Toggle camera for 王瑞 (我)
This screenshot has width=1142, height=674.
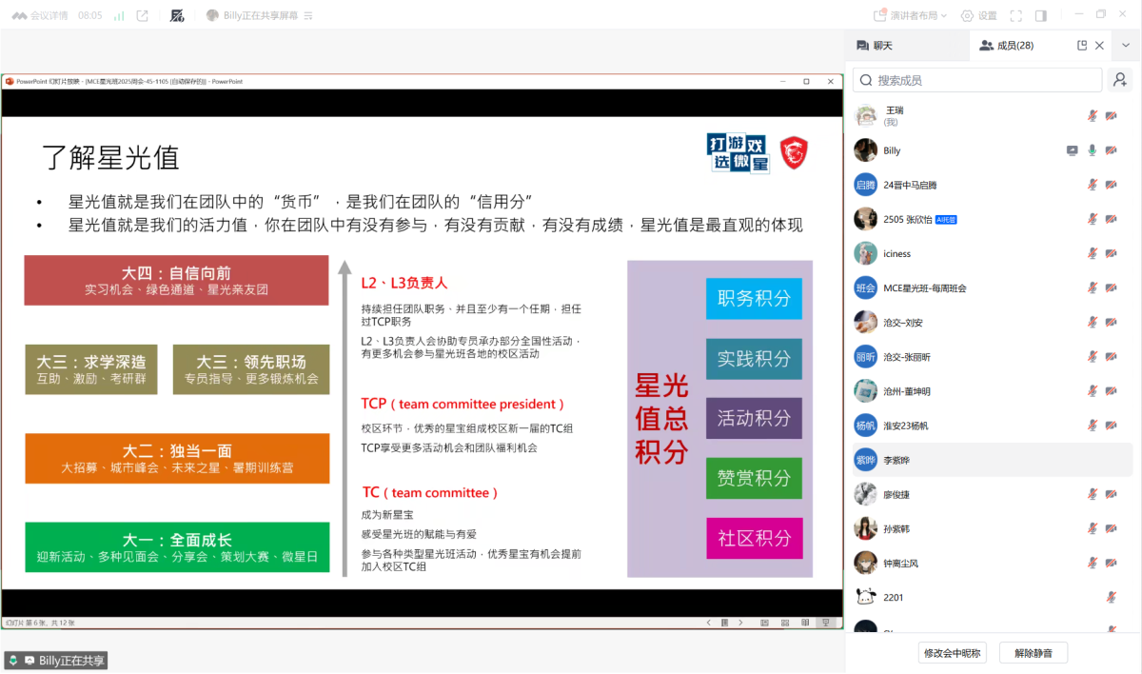(x=1111, y=116)
